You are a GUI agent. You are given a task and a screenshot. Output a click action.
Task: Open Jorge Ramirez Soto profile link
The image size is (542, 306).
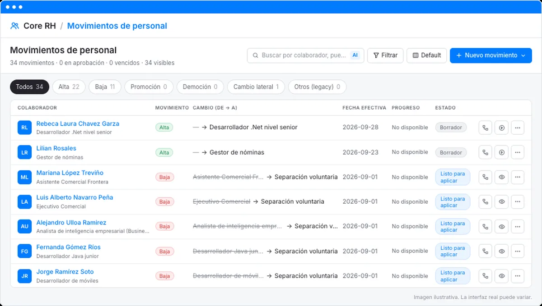point(65,272)
